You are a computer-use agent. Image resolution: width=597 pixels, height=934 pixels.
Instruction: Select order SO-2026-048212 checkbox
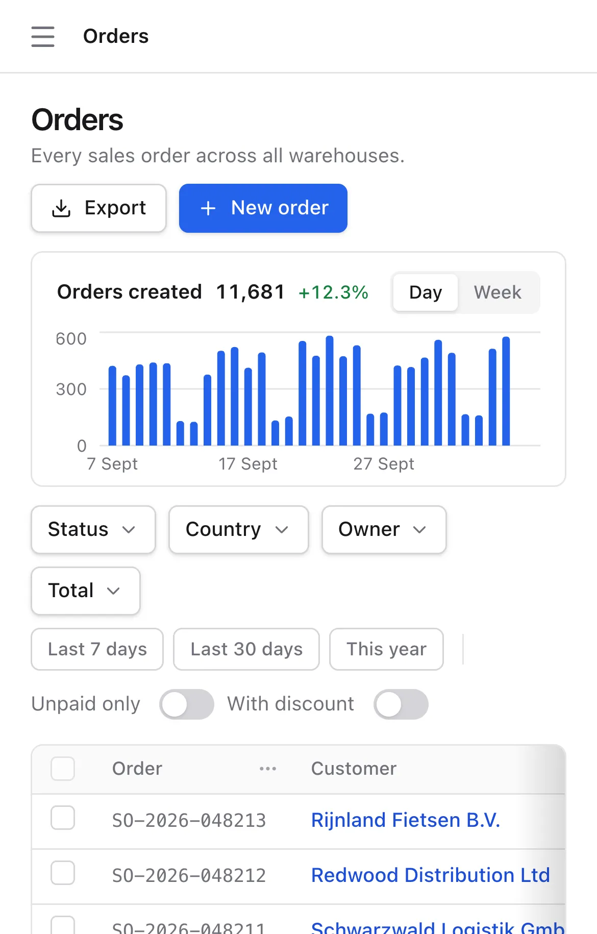tap(63, 873)
